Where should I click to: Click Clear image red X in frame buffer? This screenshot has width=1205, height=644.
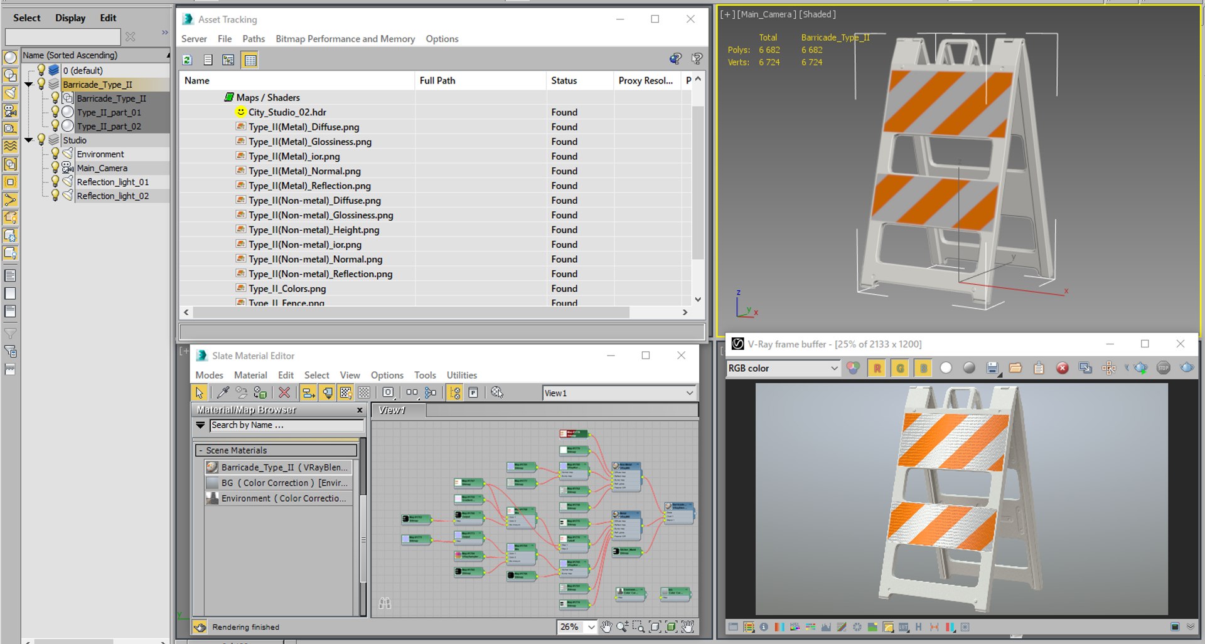[1062, 368]
